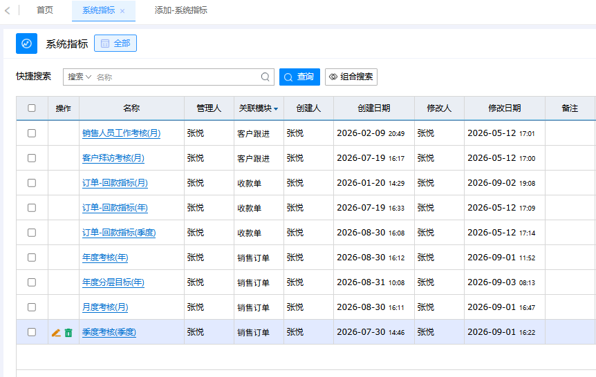Check the 订单-回款指标(月) row checkbox
This screenshot has height=377, width=596.
32,183
